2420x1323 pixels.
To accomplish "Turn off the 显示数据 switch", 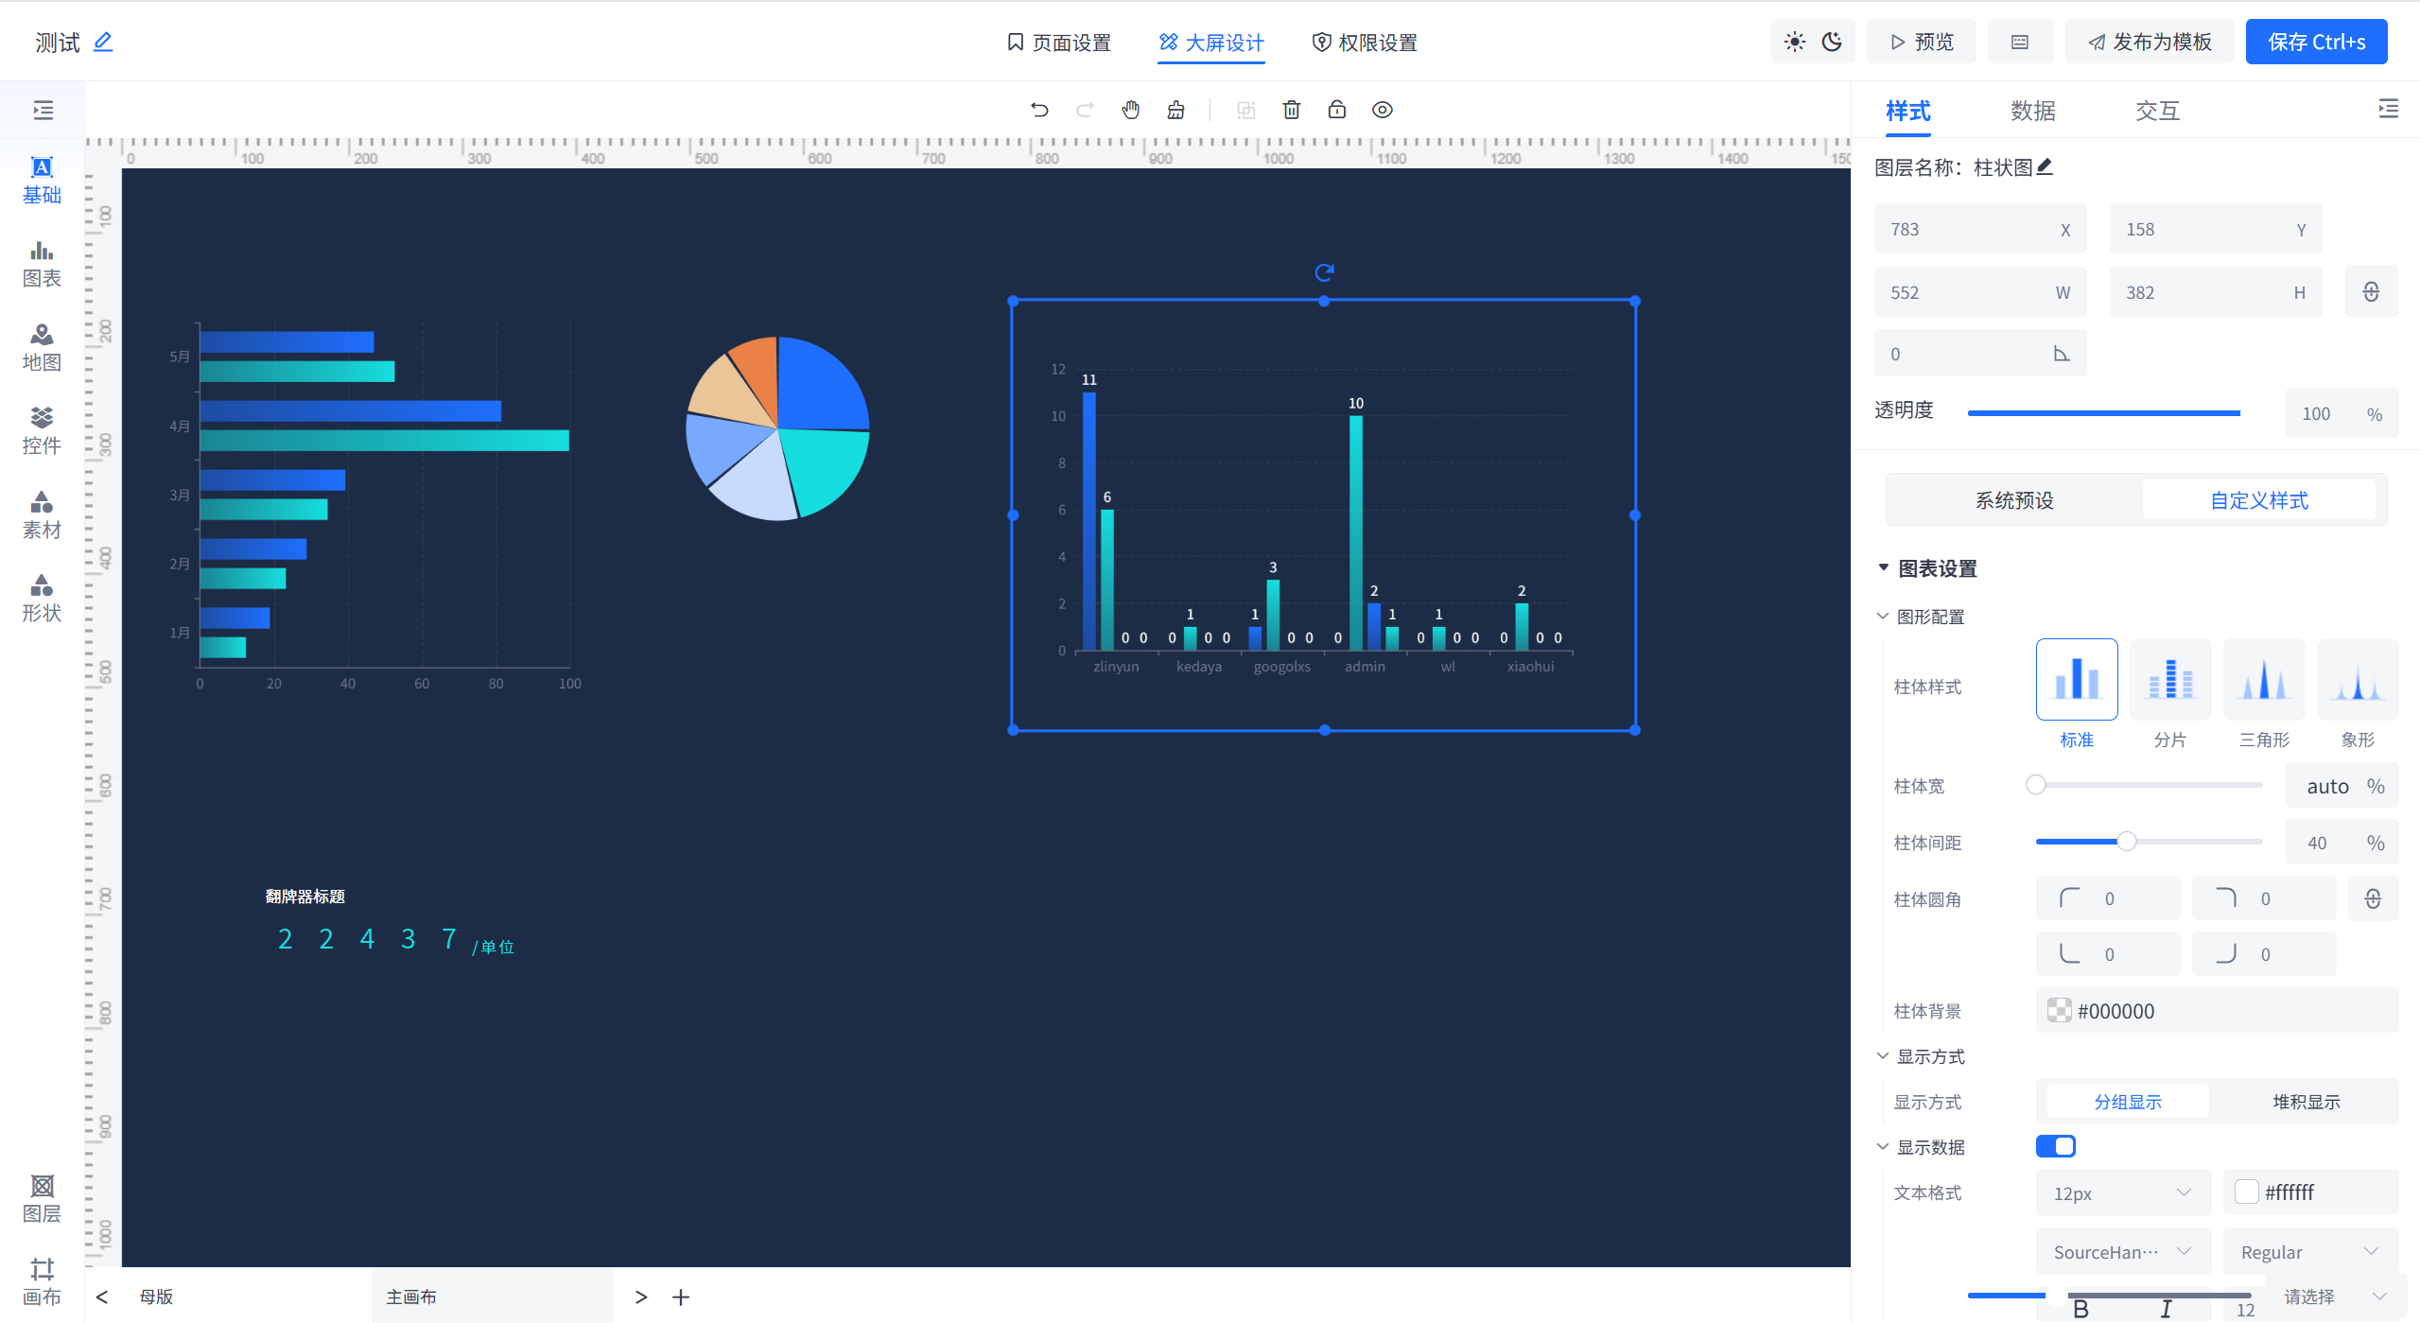I will [x=2057, y=1145].
